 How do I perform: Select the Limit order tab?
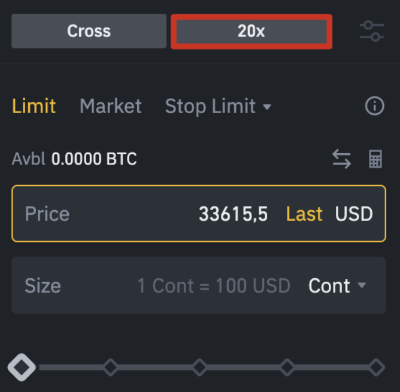34,107
